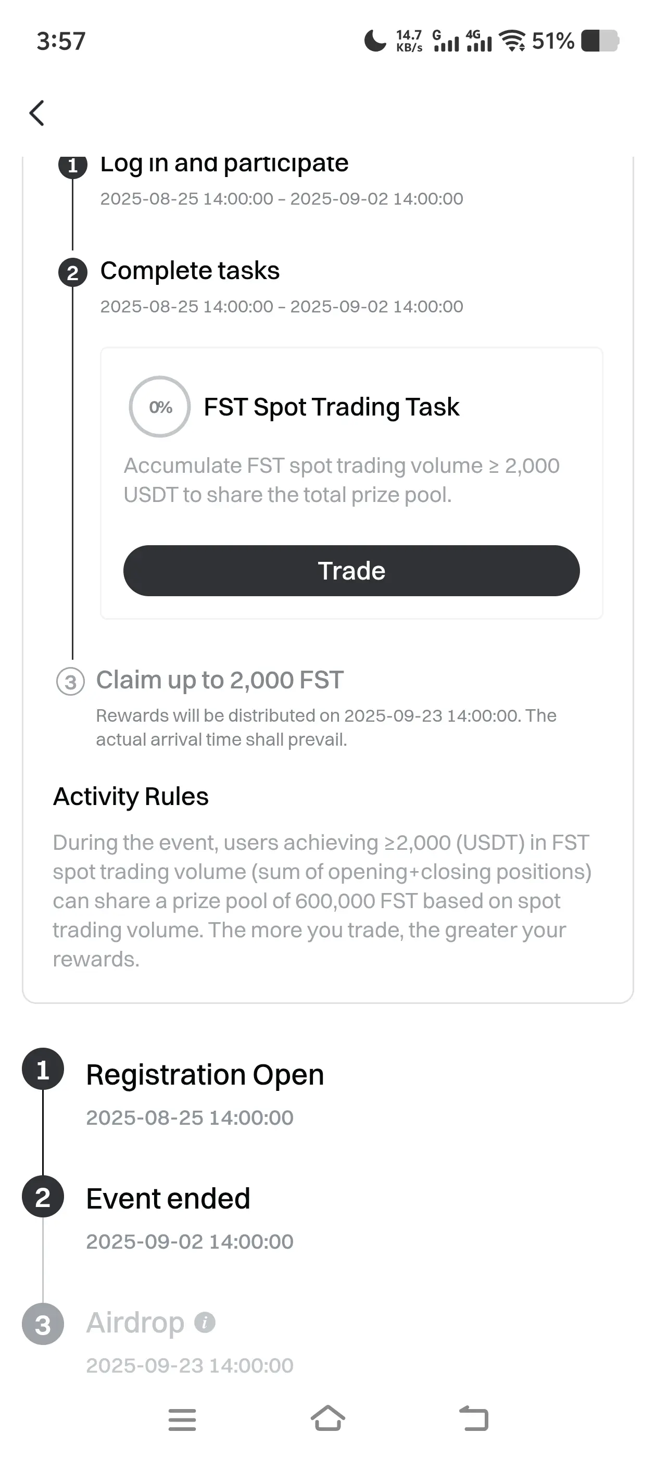Open recent apps menu icon
Image resolution: width=656 pixels, height=1458 pixels.
182,1419
